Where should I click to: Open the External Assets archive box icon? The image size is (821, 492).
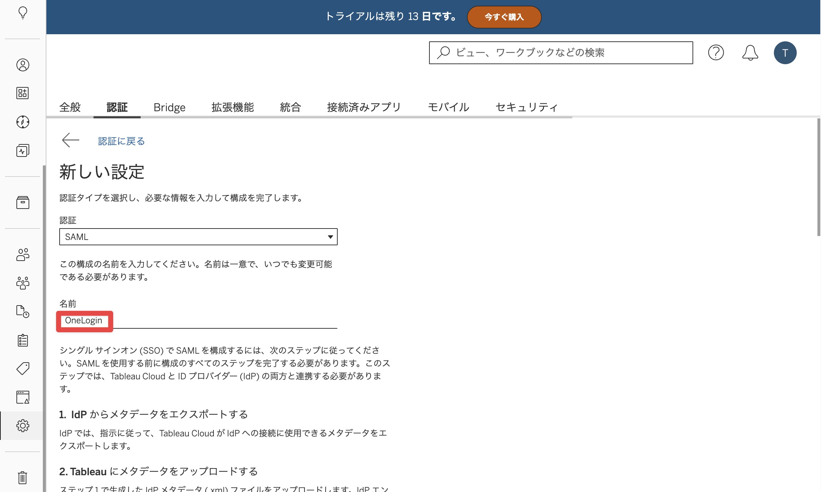coord(23,203)
